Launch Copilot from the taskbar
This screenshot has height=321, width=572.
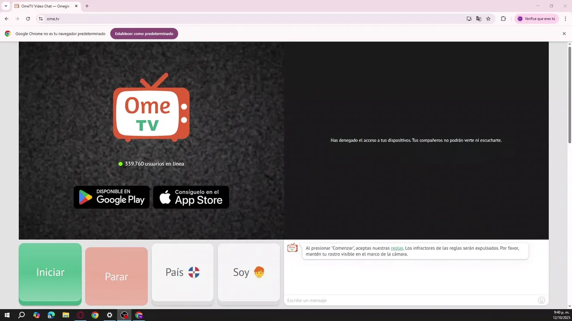[x=37, y=315]
